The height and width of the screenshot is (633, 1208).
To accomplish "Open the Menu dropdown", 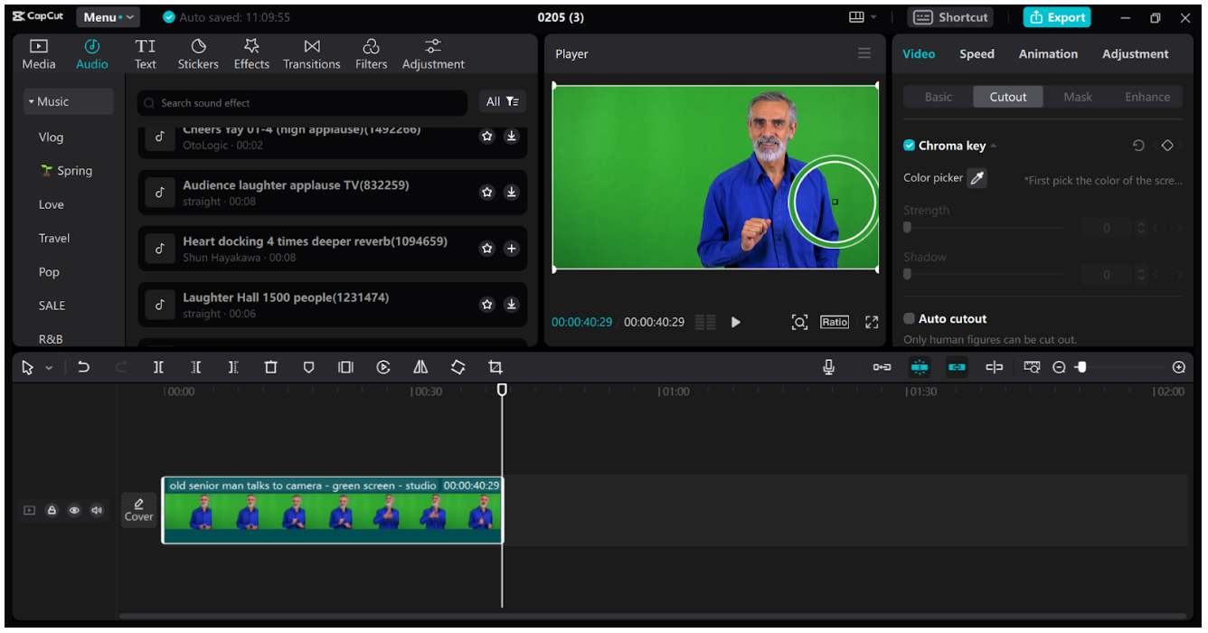I will click(108, 17).
